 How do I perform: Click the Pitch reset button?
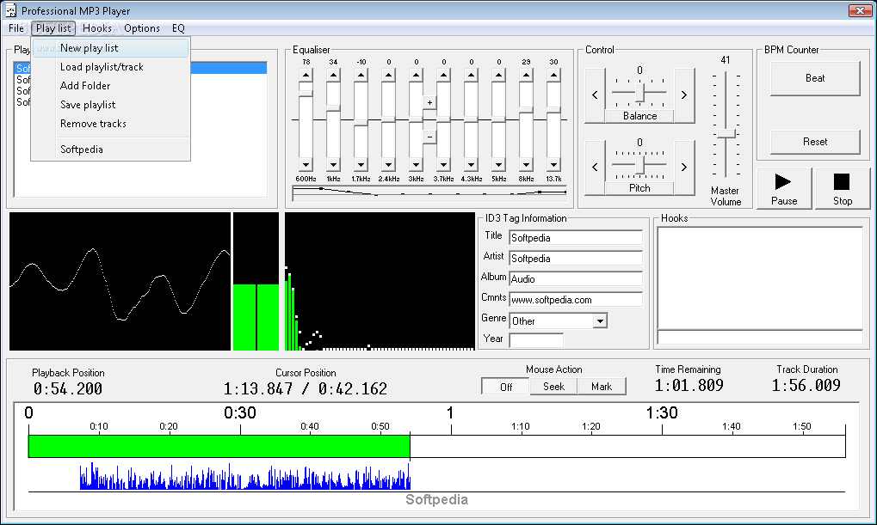point(639,188)
